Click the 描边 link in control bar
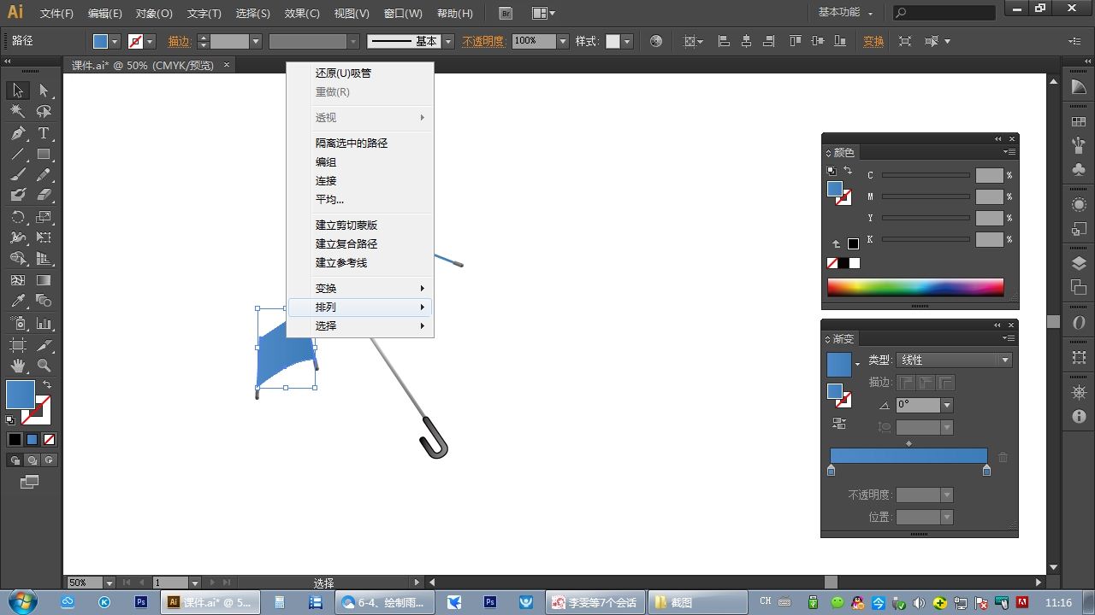1095x615 pixels. (180, 41)
